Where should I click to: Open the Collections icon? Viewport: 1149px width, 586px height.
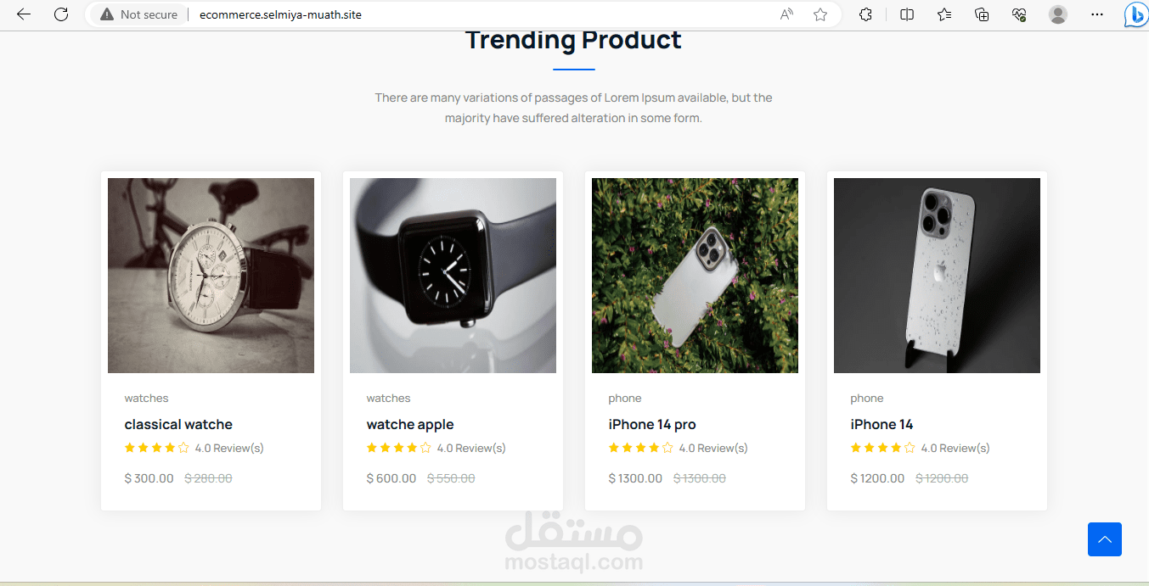[x=982, y=14]
